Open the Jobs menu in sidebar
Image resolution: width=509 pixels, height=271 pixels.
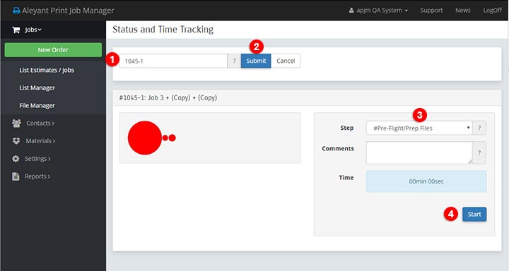(x=33, y=30)
